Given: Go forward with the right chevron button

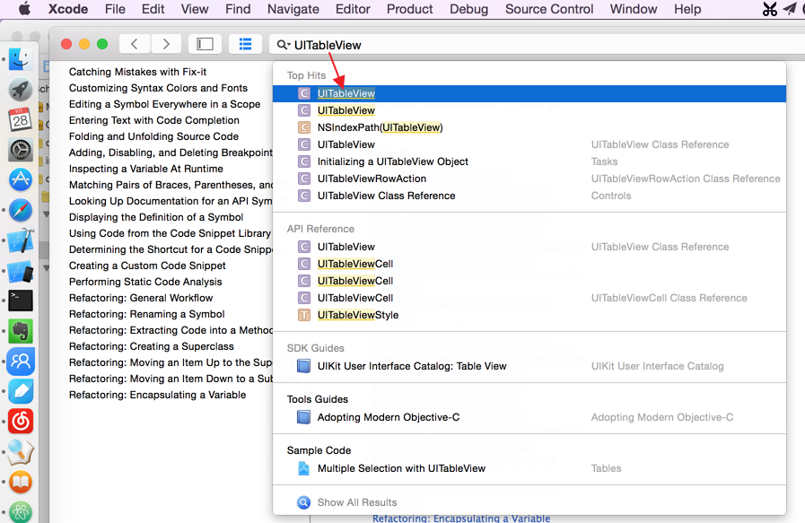Looking at the screenshot, I should click(166, 44).
